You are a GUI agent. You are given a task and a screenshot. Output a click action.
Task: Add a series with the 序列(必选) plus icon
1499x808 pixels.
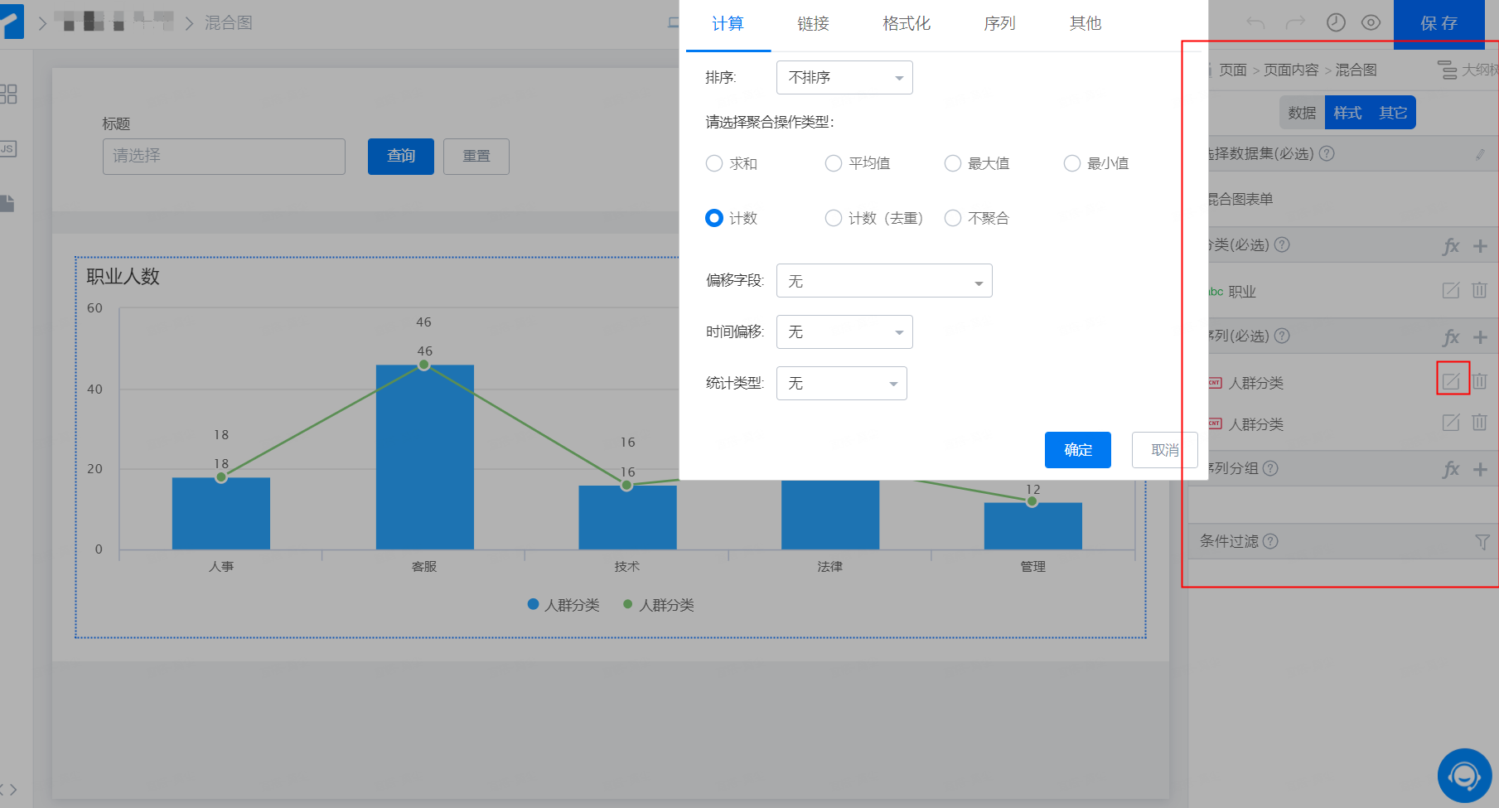[x=1481, y=337]
